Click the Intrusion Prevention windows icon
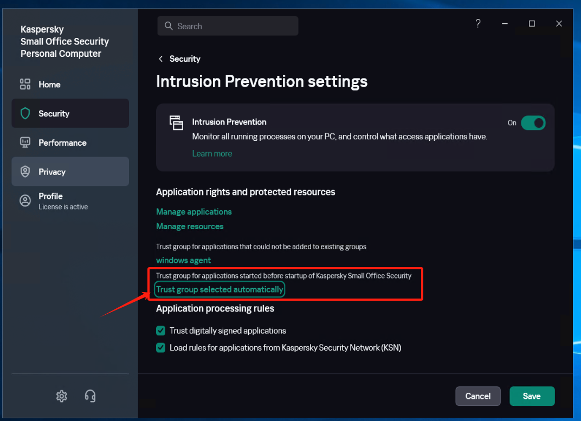 click(176, 123)
